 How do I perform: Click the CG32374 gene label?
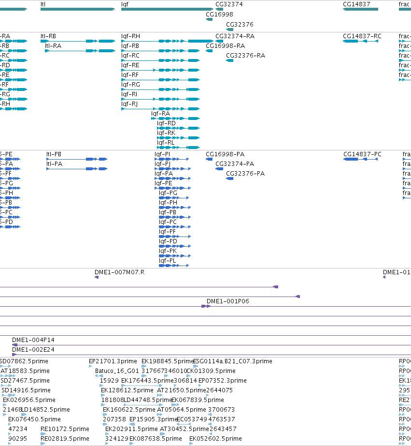pyautogui.click(x=229, y=4)
